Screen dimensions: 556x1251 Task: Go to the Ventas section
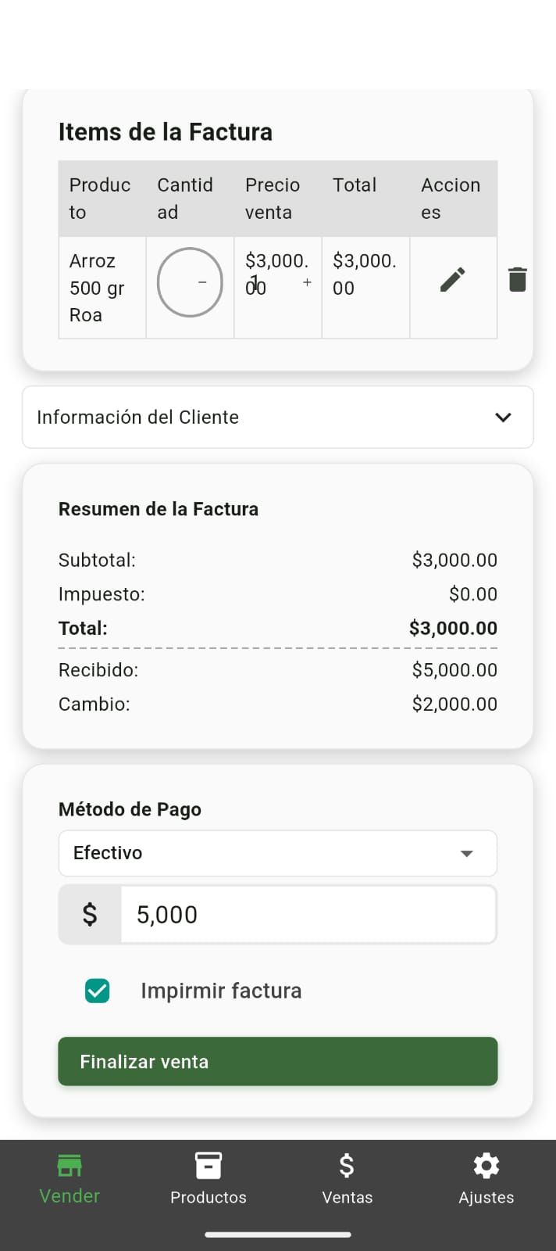[x=347, y=1178]
